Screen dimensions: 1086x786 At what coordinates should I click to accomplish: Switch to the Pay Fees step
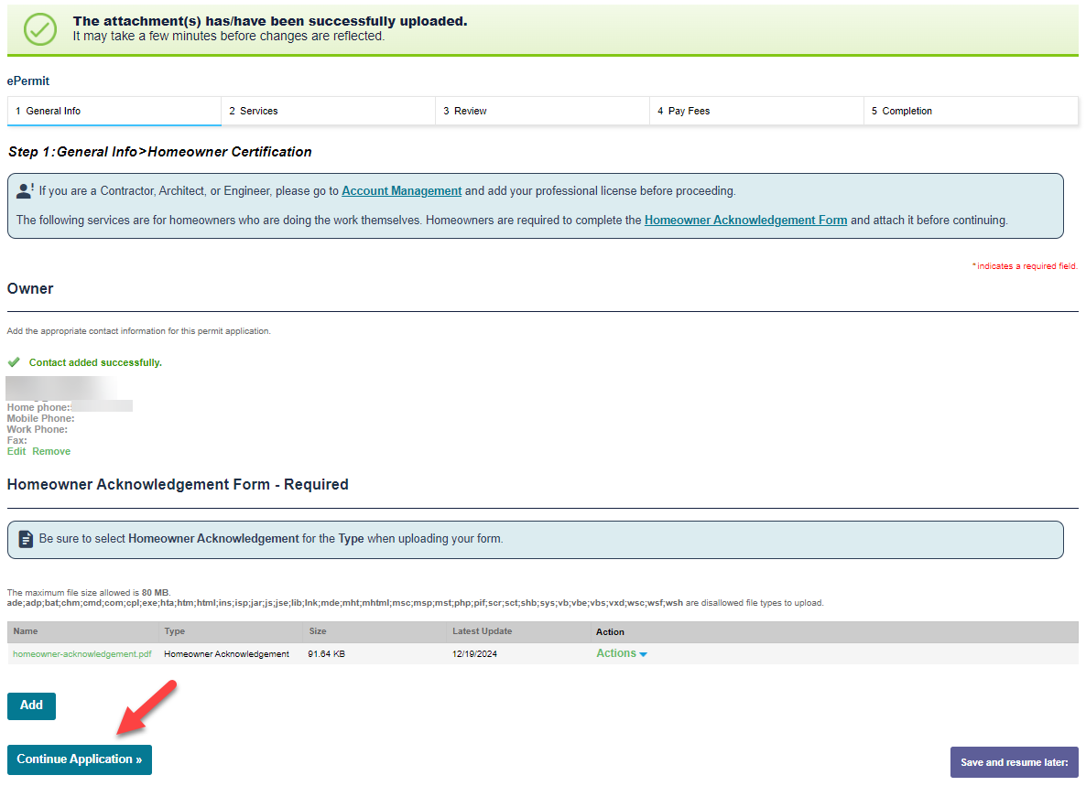[756, 111]
